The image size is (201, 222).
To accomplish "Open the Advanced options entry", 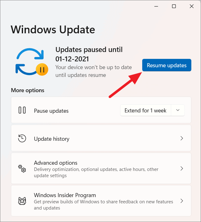I will coord(101,168).
